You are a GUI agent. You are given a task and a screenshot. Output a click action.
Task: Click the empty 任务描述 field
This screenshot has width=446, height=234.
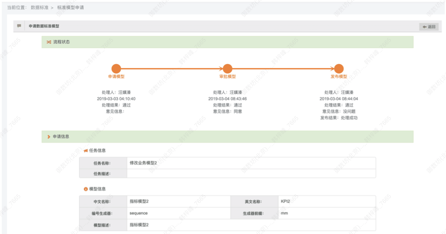[251, 173]
